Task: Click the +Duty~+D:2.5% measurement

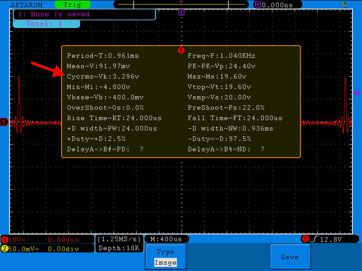Action: pos(96,139)
